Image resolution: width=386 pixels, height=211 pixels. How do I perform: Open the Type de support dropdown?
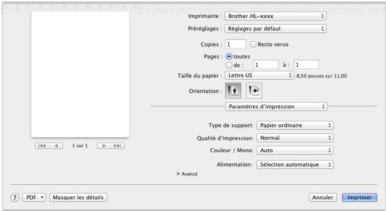(295, 126)
